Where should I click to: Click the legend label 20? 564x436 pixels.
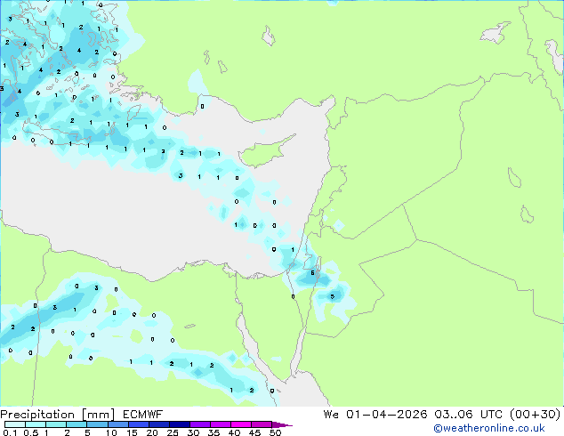click(x=152, y=432)
